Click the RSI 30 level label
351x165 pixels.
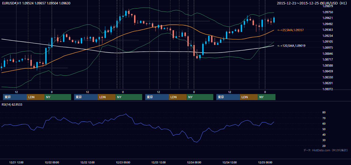click(324, 140)
